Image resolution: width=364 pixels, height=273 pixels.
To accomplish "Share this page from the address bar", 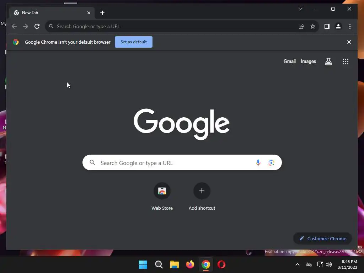I will coord(301,26).
